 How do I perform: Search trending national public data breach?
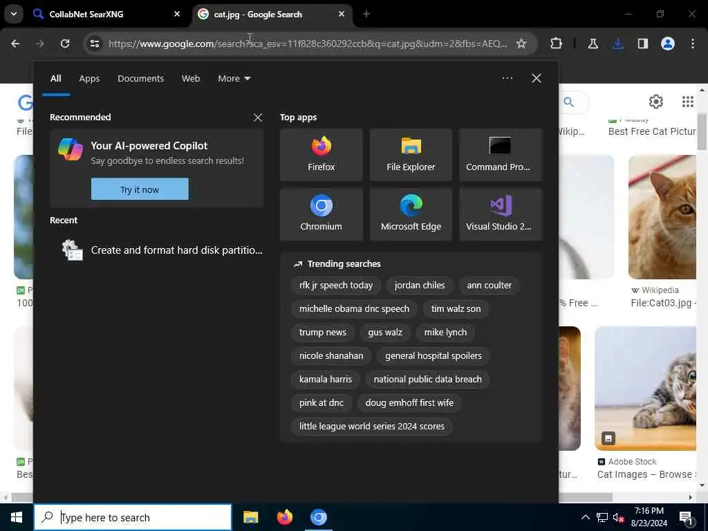(x=427, y=380)
